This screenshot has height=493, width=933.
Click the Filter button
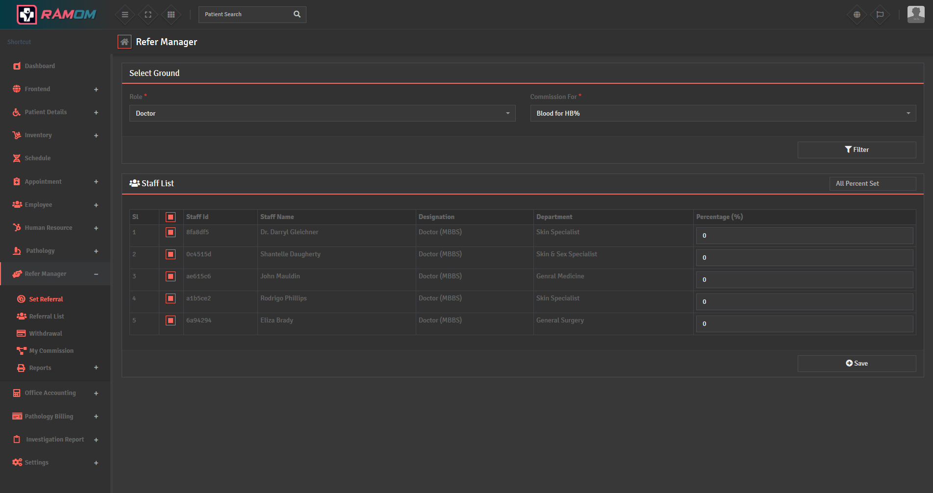(x=857, y=149)
